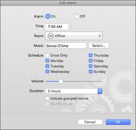Uncheck the Monday checkbox
Viewport: 136px width, 130px height.
click(47, 61)
